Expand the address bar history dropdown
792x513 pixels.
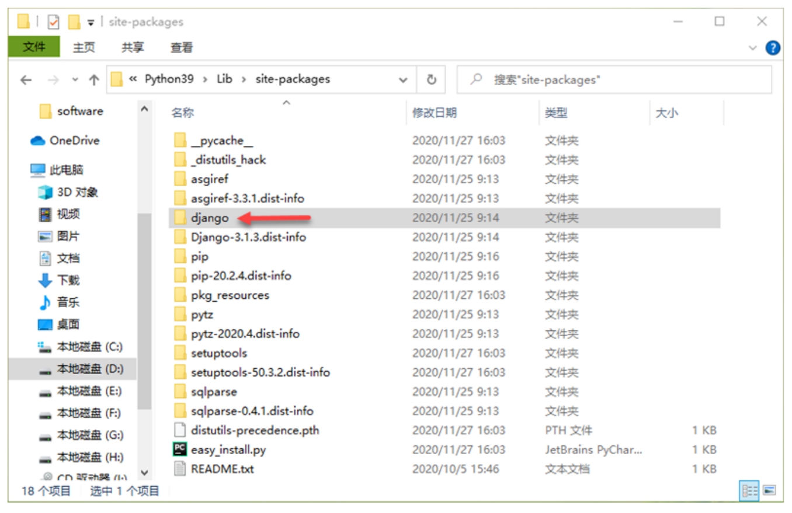point(403,80)
